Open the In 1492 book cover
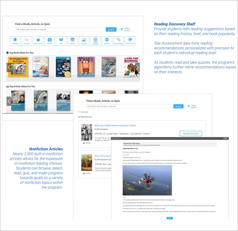 41,67
